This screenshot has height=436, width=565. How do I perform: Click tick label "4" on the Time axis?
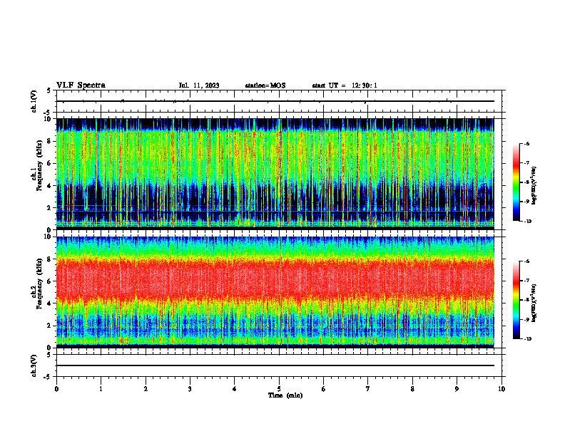coord(235,388)
